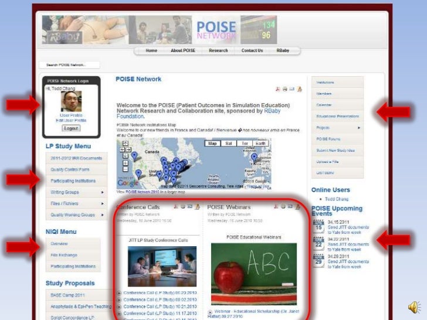This screenshot has width=427, height=320.
Task: Open Quality Control Form link
Action: click(76, 169)
